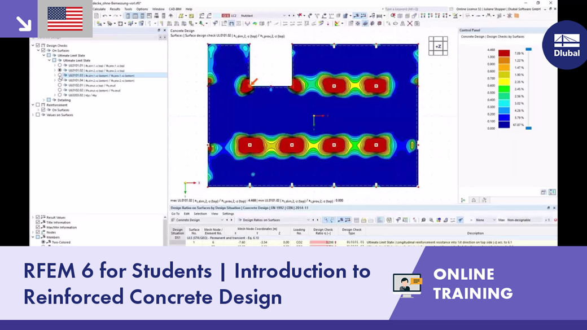Click next table arrow beside Design Ratios dropdown
This screenshot has height=330, width=587.
318,220
